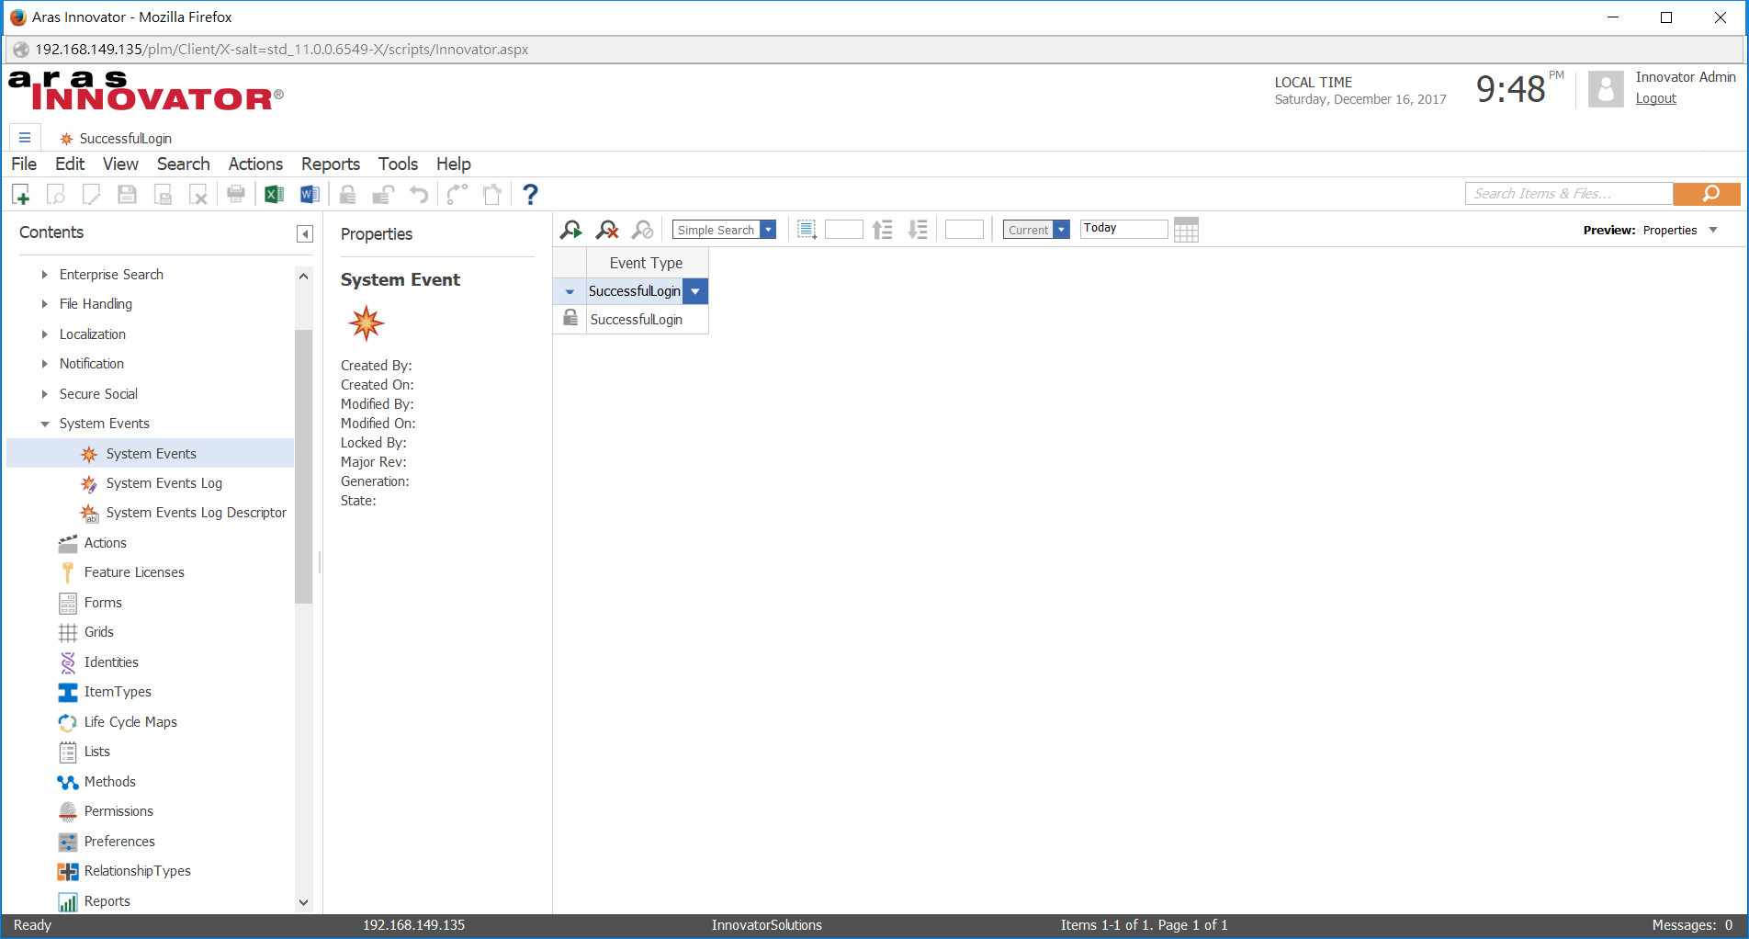Click the orange global search button

tap(1707, 194)
